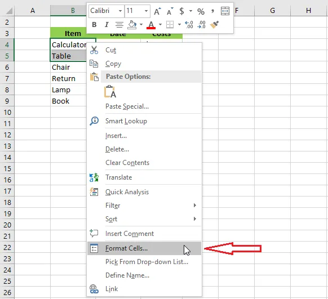Select row 6 header
This screenshot has height=299, width=328.
(x=7, y=67)
